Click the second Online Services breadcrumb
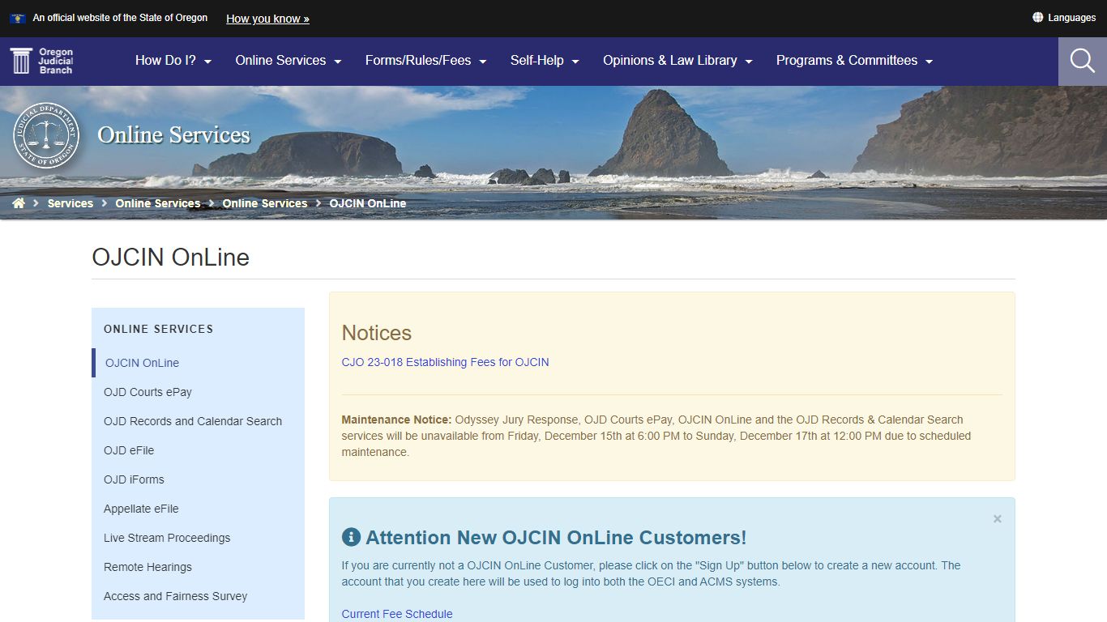1107x622 pixels. coord(265,203)
